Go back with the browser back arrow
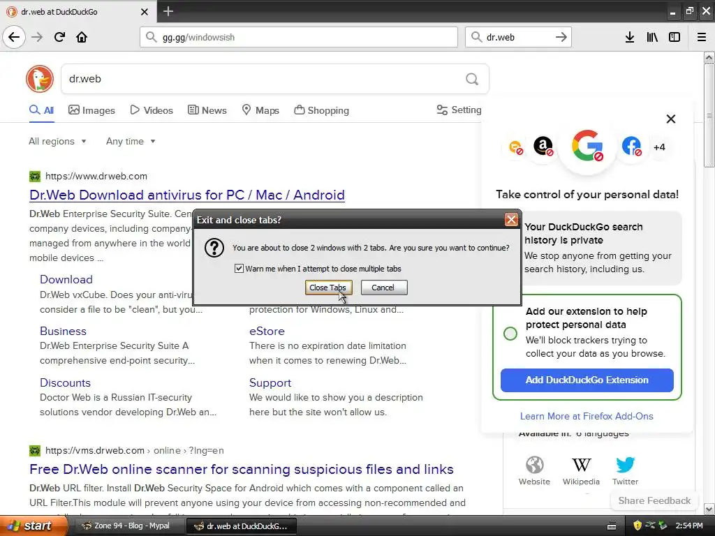Viewport: 715px width, 536px height. tap(14, 37)
